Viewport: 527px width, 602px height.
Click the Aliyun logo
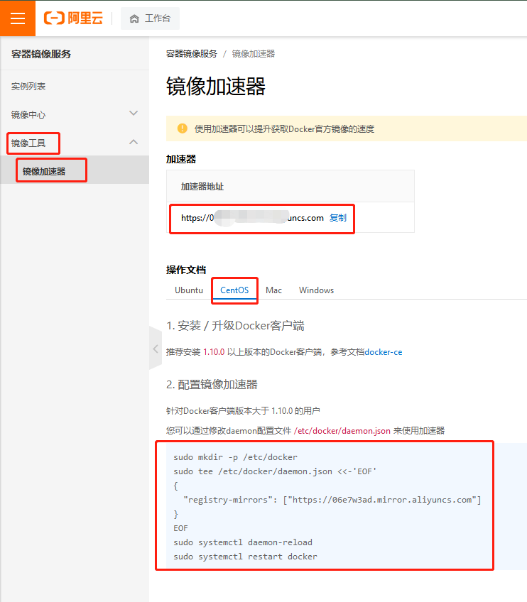click(x=73, y=18)
